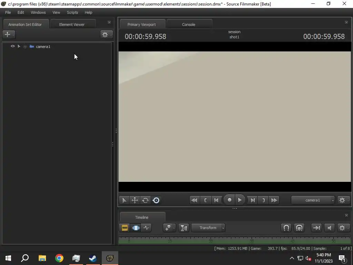Step to the previous frame
Viewport: 353px width, 265px height.
click(x=216, y=200)
